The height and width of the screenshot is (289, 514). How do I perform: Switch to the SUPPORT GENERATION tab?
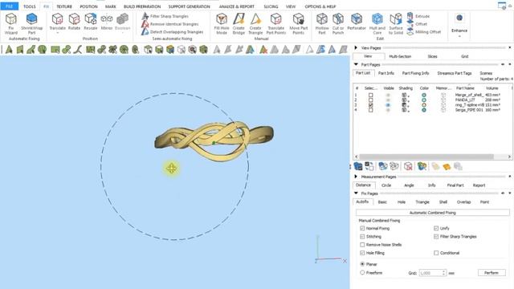pyautogui.click(x=190, y=6)
